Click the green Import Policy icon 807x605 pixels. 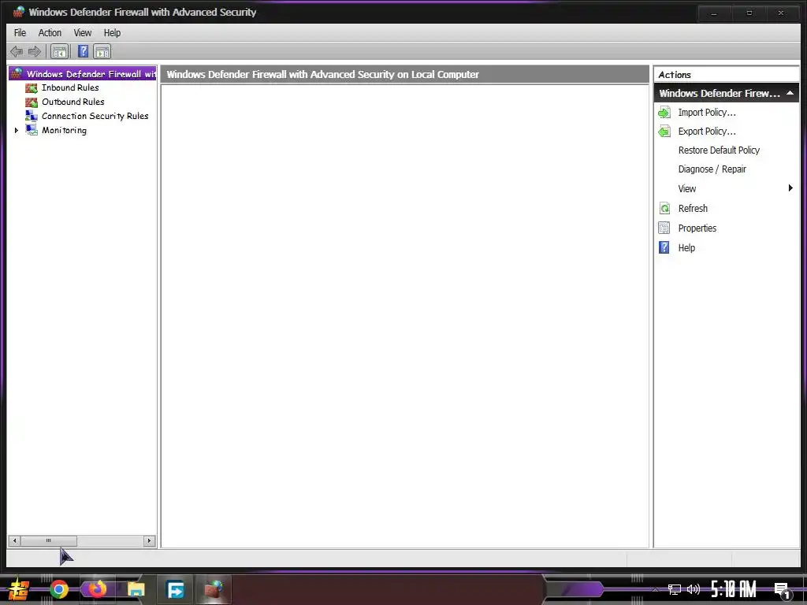point(664,112)
